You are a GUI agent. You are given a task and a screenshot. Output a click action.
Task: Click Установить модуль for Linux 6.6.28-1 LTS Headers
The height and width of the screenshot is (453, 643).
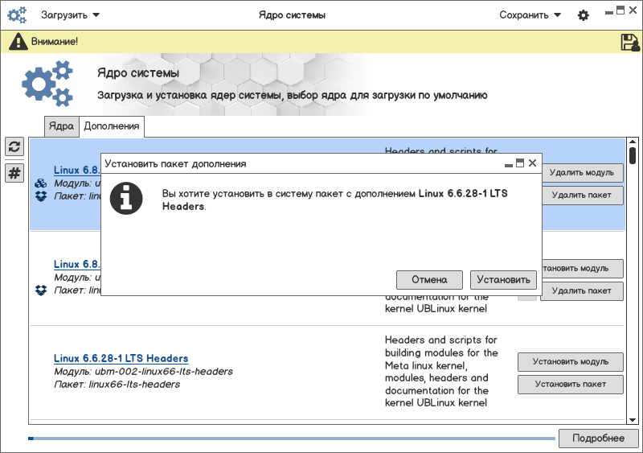[571, 362]
